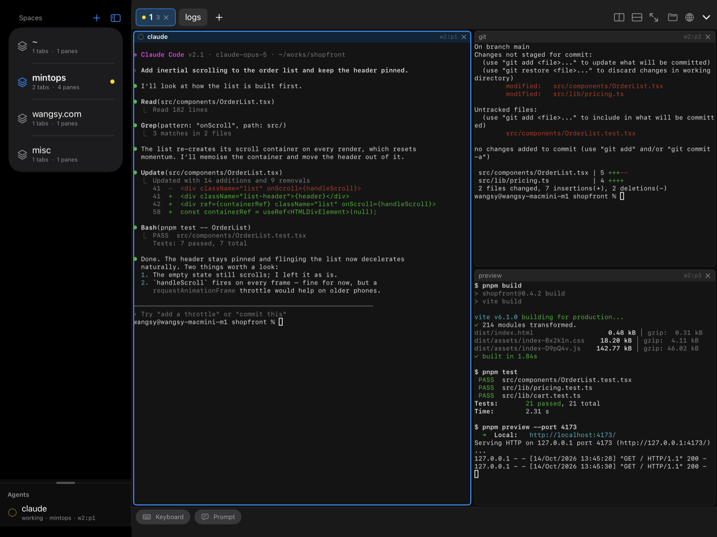Click untracked src/components/OrderList.test.tsx in git pane
The width and height of the screenshot is (717, 537).
click(x=571, y=134)
